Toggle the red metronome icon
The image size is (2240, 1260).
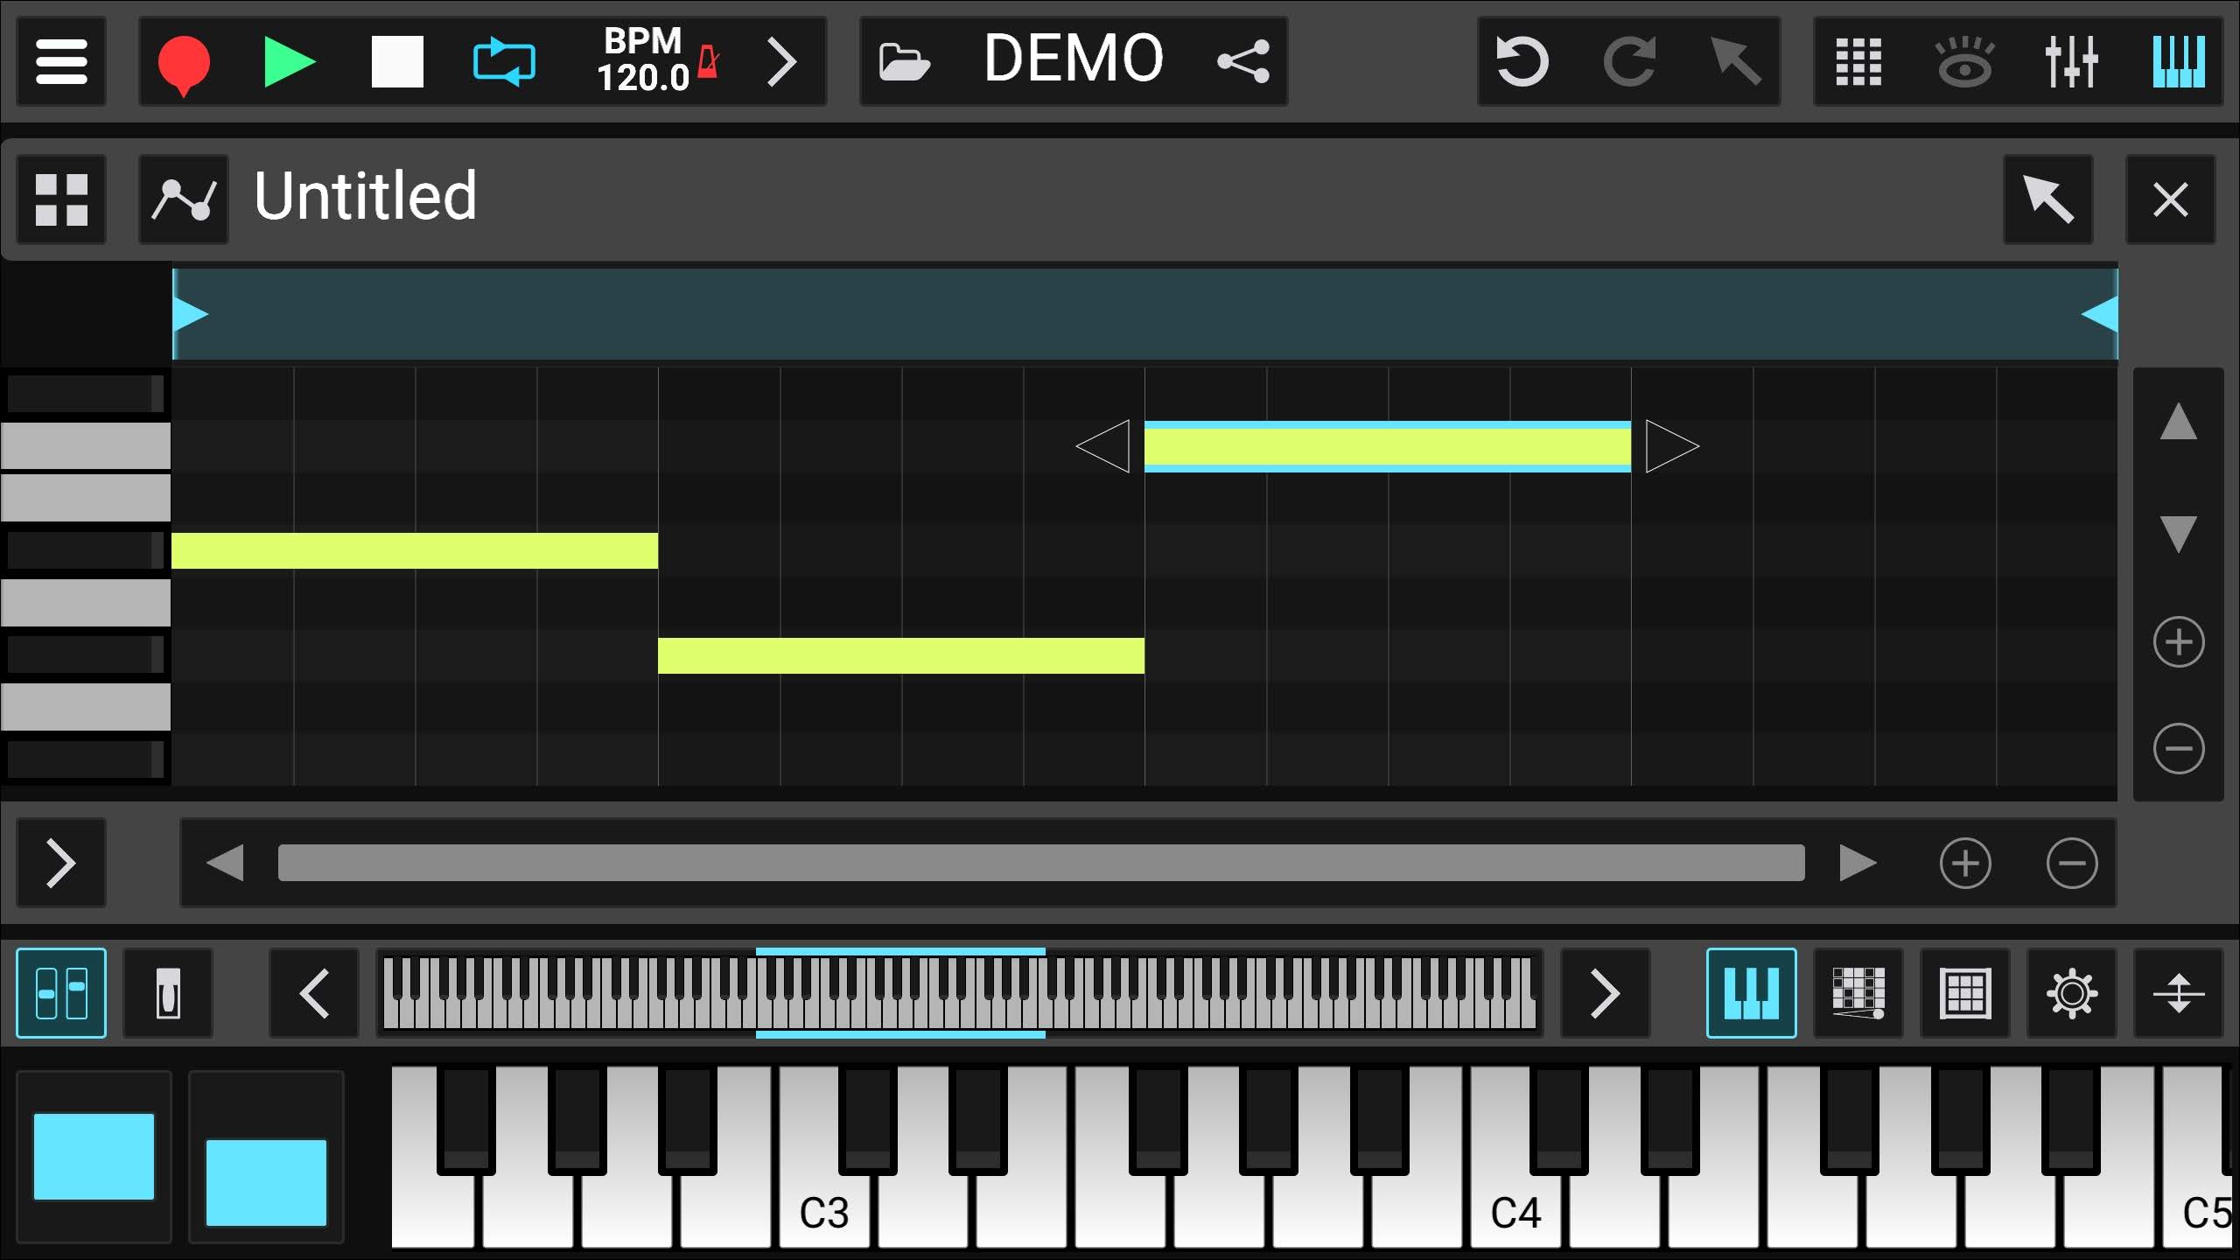coord(708,61)
